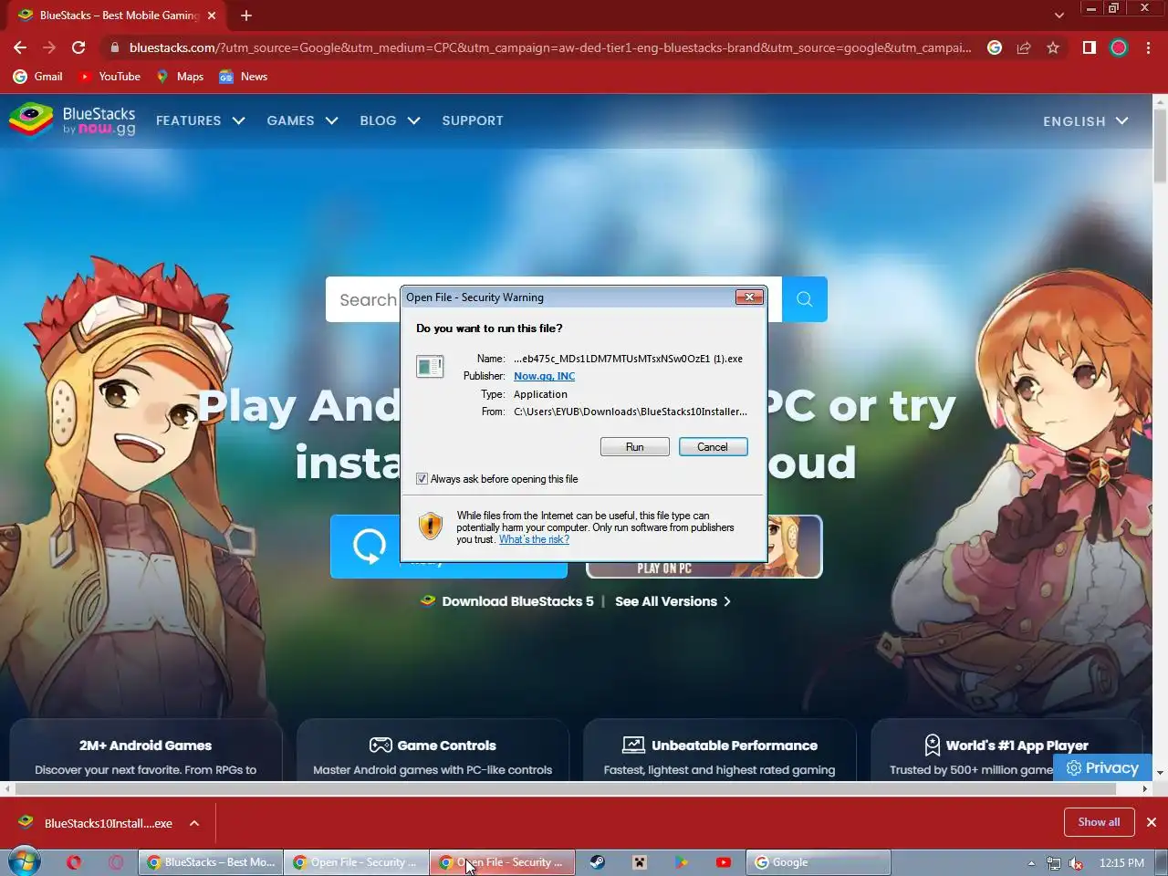Open Steam from the taskbar
Screen dimensions: 1168x876
click(x=598, y=862)
